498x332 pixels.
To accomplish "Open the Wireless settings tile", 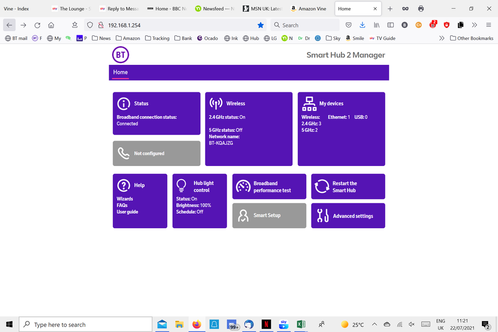I will click(248, 129).
